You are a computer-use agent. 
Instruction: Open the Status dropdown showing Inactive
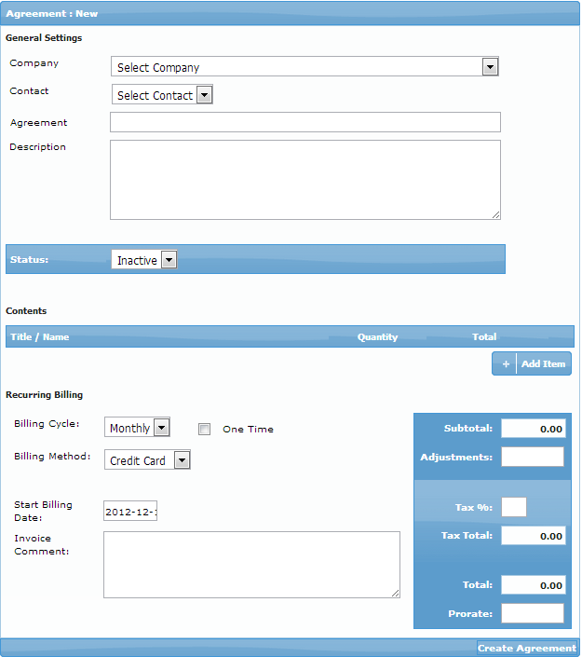pos(143,261)
